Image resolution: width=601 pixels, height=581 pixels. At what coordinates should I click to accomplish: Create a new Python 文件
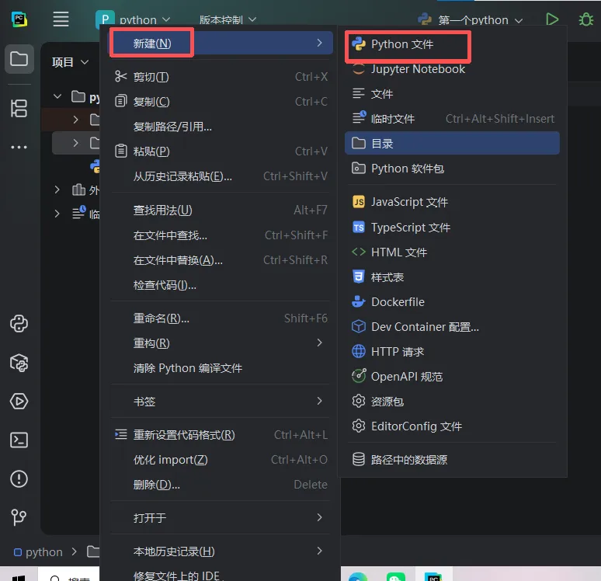(x=452, y=44)
